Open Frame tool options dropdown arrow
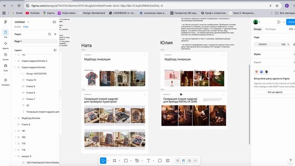 pos(119,161)
